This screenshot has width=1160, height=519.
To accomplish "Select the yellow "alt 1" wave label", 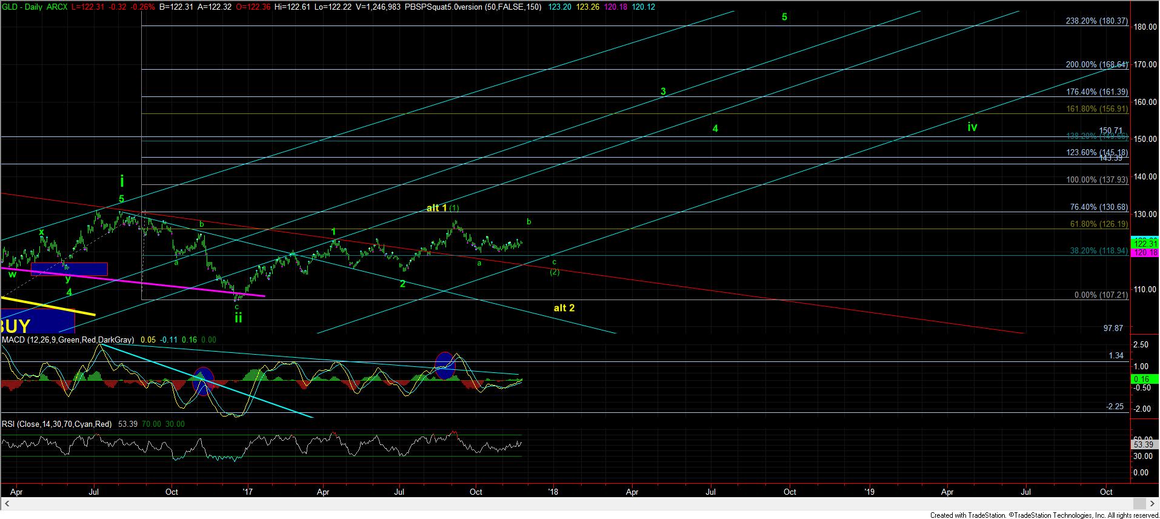I will 436,208.
